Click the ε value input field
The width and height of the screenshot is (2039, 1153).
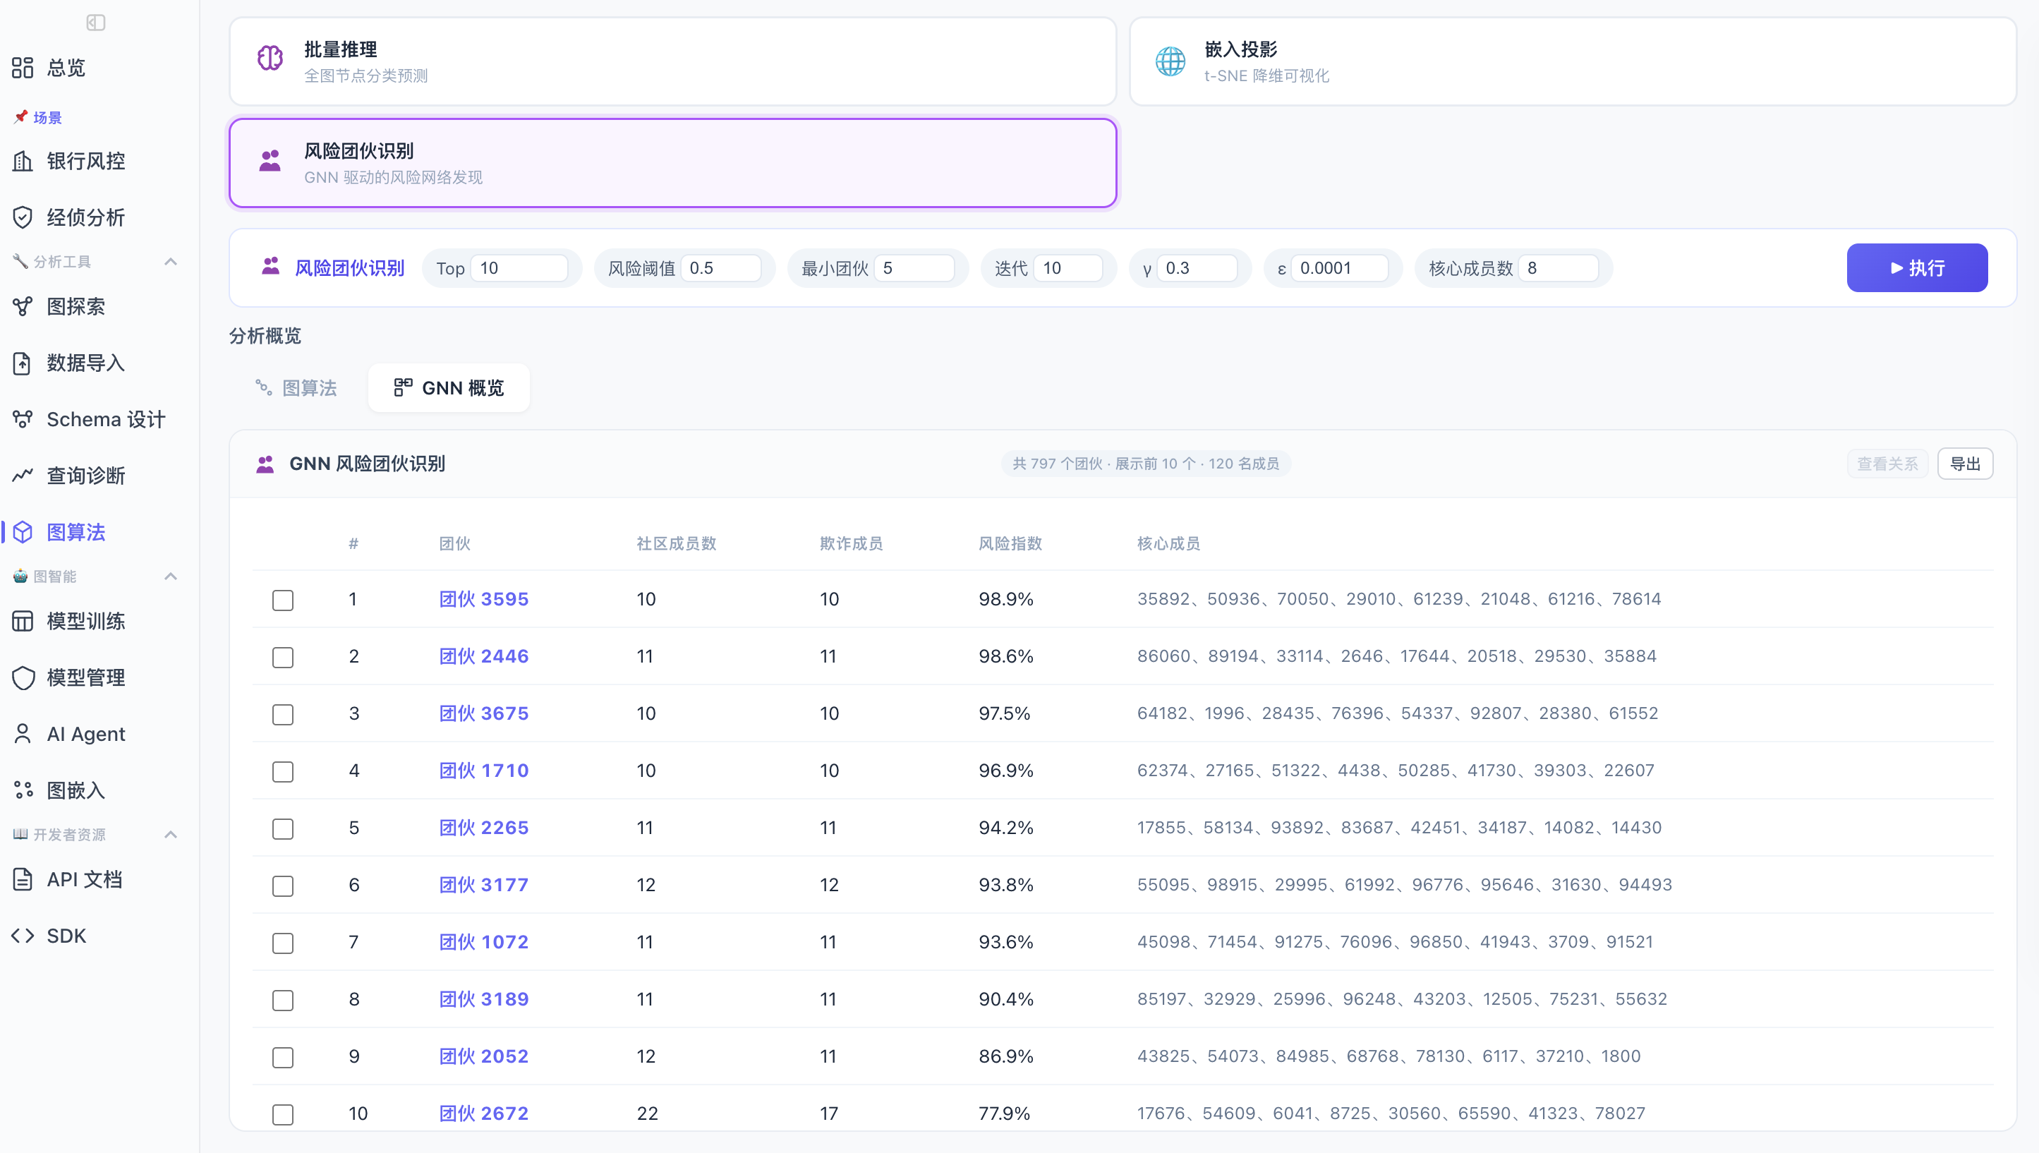click(x=1339, y=267)
